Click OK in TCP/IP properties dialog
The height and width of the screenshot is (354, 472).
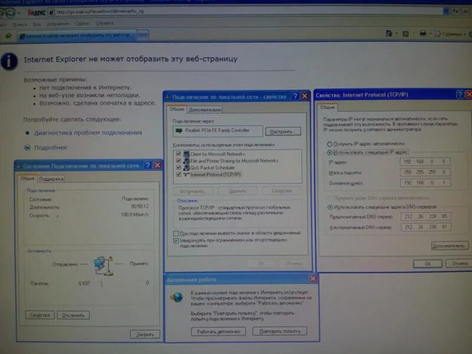click(427, 264)
